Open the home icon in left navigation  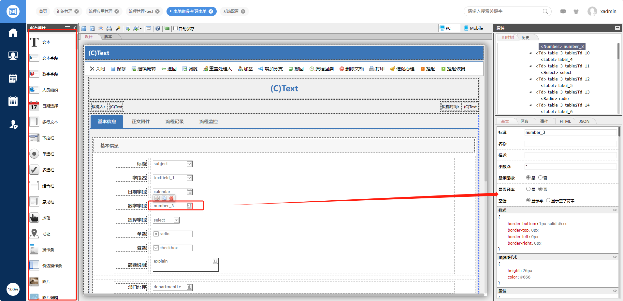pyautogui.click(x=13, y=33)
